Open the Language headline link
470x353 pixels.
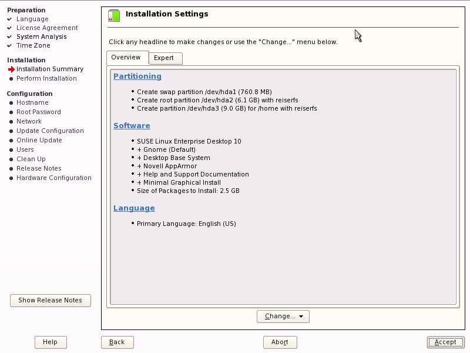coord(134,208)
